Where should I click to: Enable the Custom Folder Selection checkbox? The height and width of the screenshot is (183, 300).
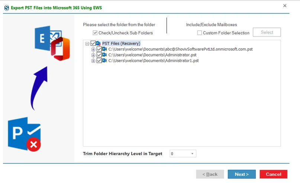[x=200, y=33]
